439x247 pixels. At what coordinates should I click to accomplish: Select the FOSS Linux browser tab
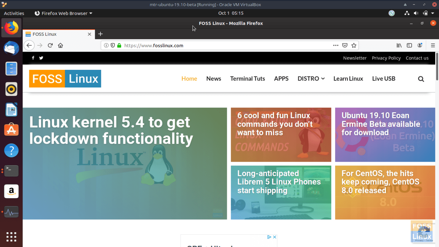[58, 34]
